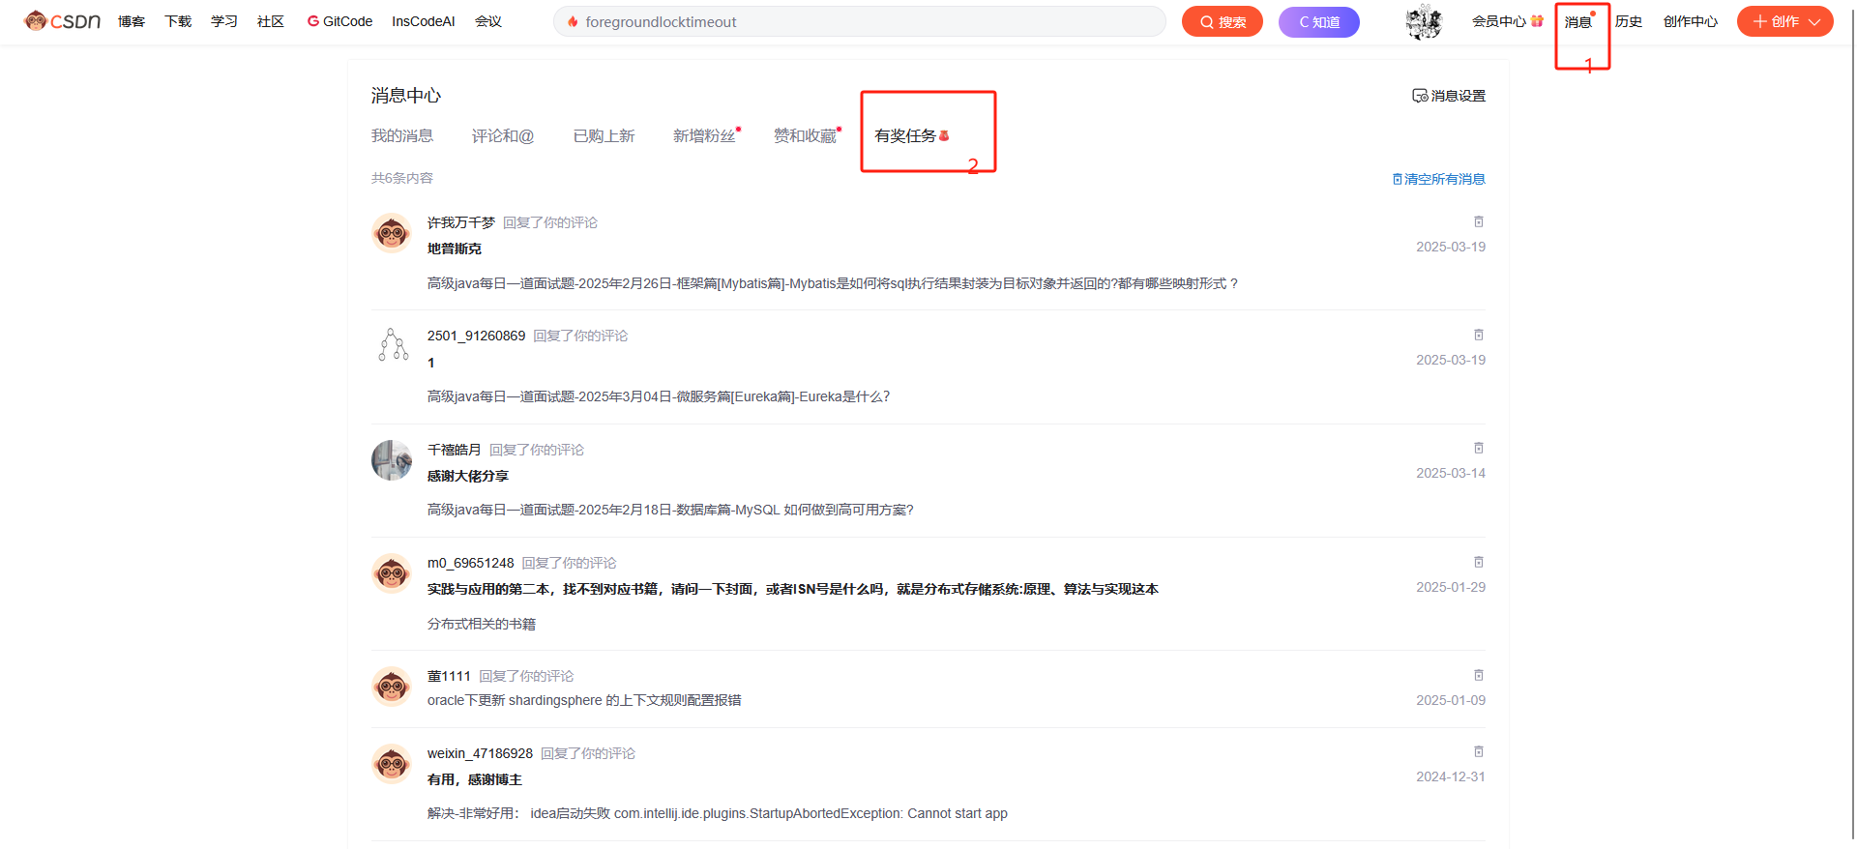Open 消息设置 settings
Viewport: 1857px width, 849px height.
click(1449, 96)
